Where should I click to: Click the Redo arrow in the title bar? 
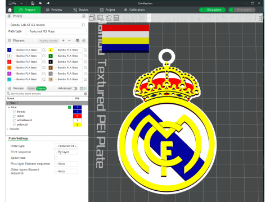coord(48,3)
